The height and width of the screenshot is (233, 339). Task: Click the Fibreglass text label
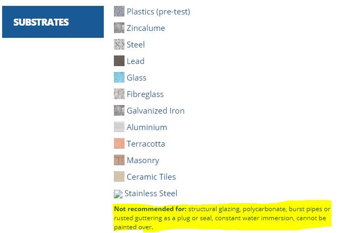click(145, 94)
